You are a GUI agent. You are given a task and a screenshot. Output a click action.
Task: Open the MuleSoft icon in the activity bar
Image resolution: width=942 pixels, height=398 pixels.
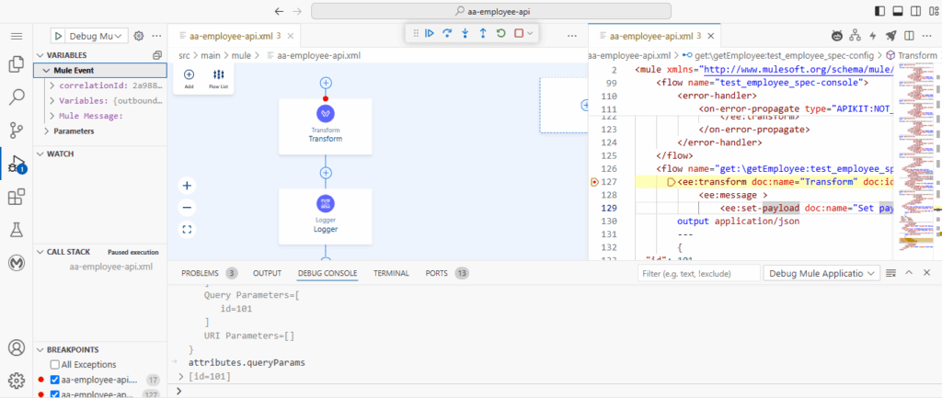coord(17,262)
